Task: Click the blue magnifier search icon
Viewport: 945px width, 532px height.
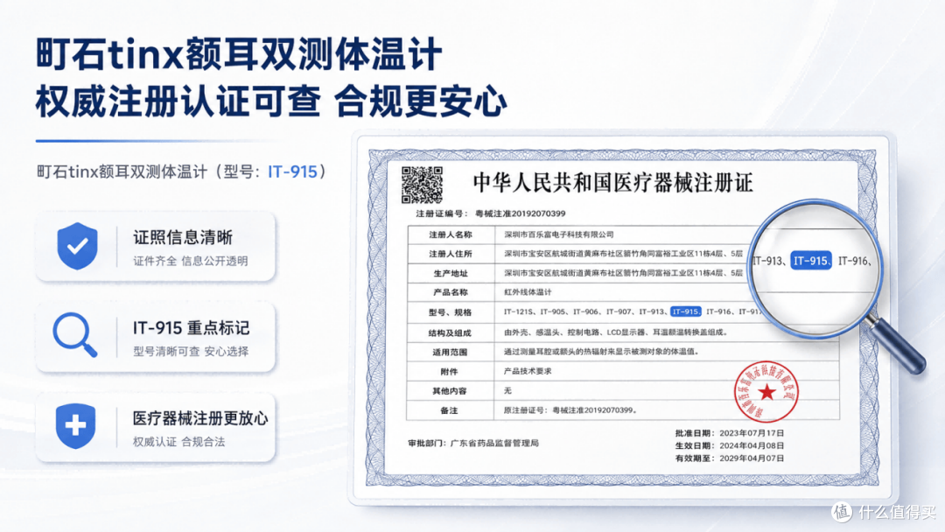Action: [74, 335]
